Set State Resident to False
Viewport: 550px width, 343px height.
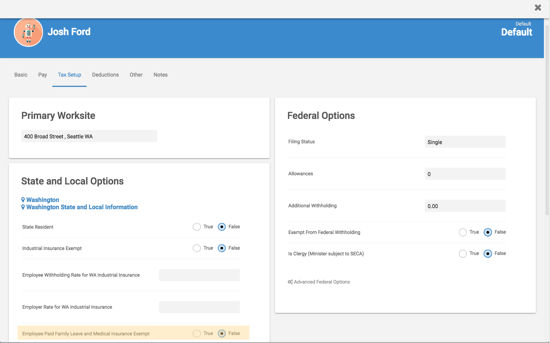pos(222,227)
